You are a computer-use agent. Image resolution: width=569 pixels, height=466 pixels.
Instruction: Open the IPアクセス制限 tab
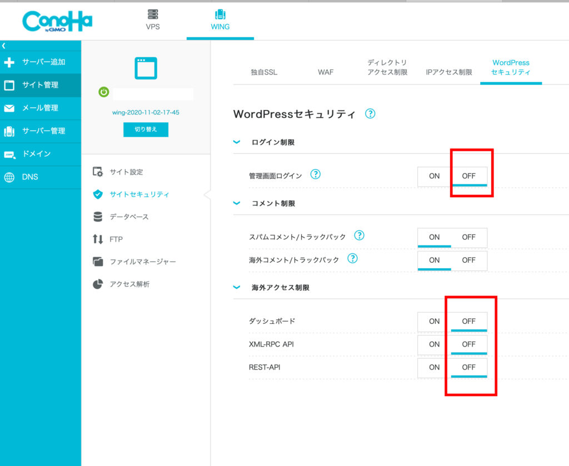pyautogui.click(x=449, y=73)
